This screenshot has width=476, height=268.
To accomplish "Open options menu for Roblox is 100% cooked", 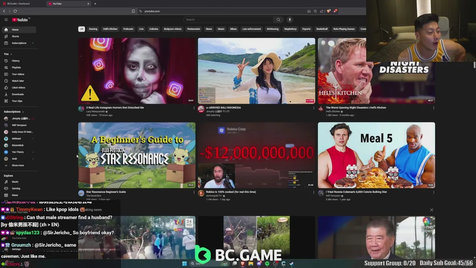I will click(313, 192).
